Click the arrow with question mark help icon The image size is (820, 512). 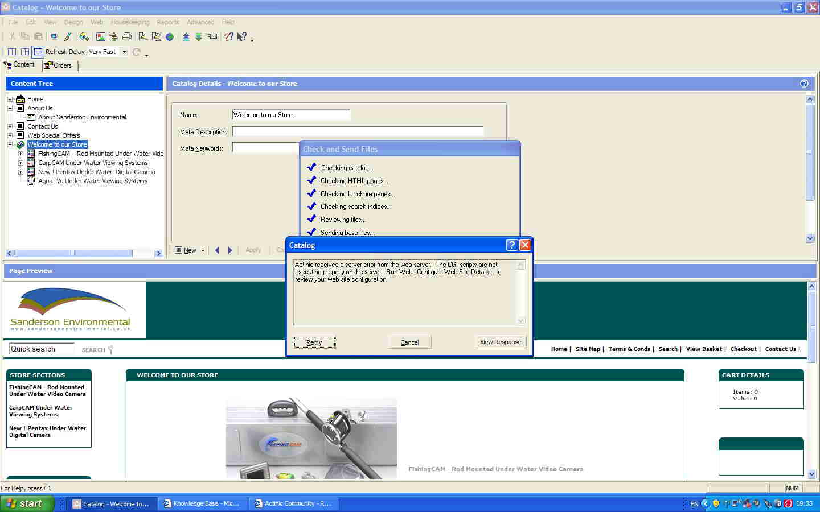click(x=242, y=36)
